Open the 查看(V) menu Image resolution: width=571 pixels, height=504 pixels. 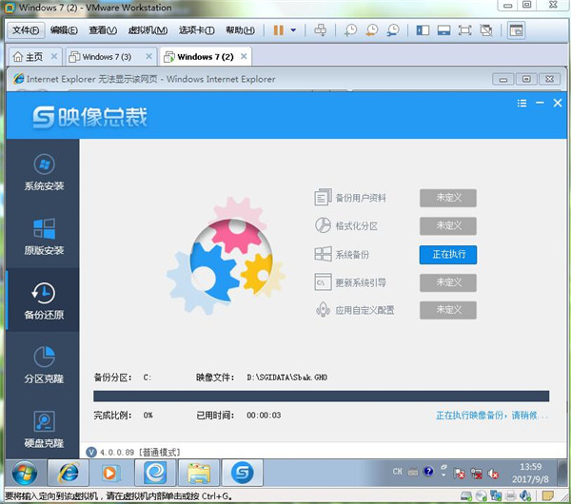103,30
